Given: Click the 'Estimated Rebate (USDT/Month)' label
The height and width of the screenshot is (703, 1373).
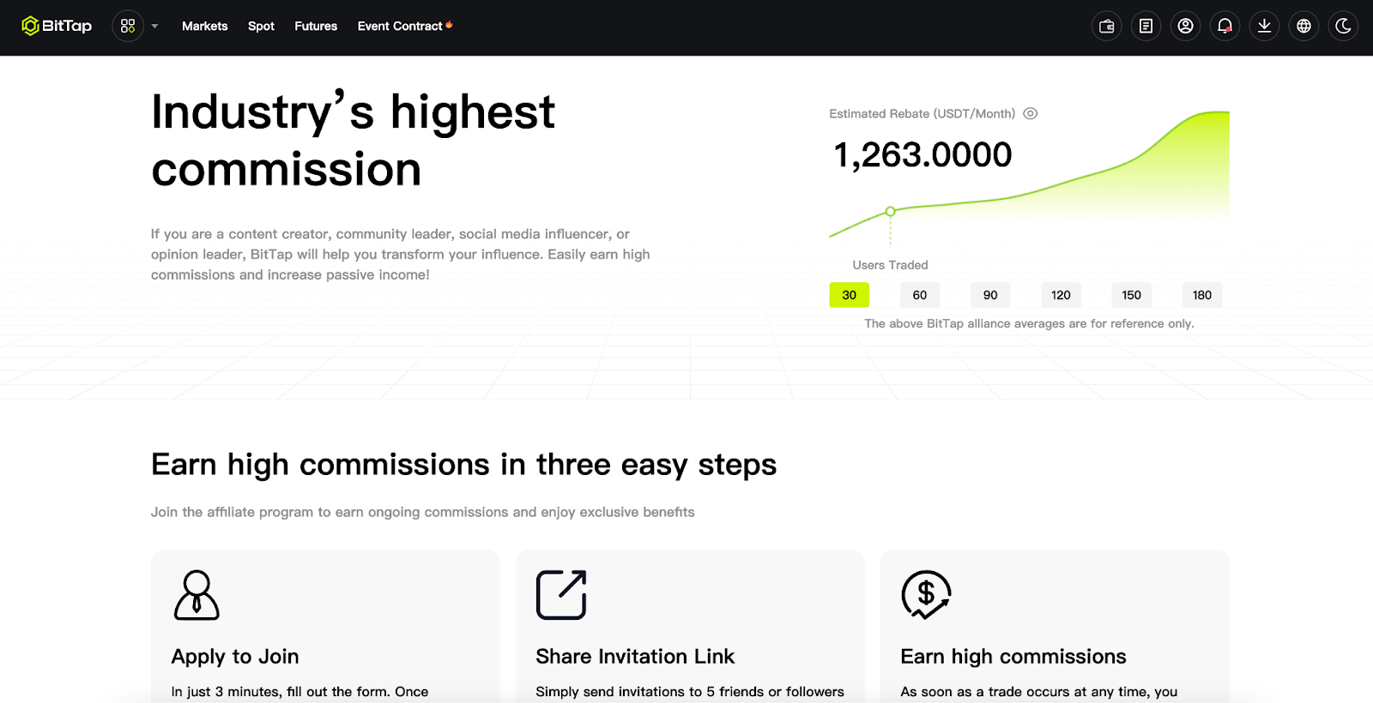Looking at the screenshot, I should click(922, 113).
